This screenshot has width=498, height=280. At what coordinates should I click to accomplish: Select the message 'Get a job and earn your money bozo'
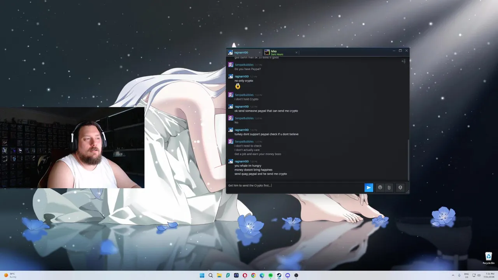pyautogui.click(x=258, y=154)
